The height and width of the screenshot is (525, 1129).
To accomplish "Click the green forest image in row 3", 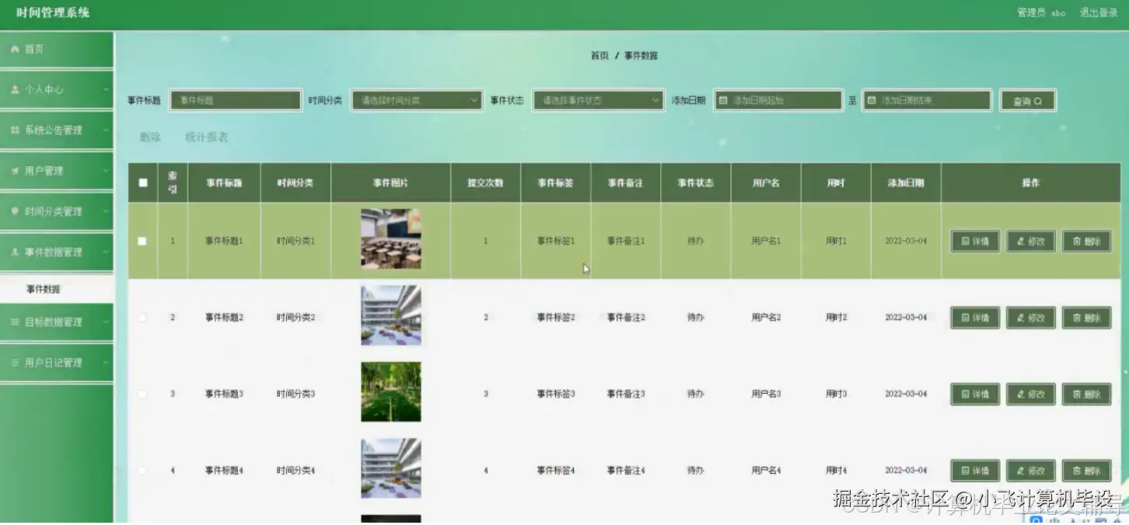I will pos(391,392).
